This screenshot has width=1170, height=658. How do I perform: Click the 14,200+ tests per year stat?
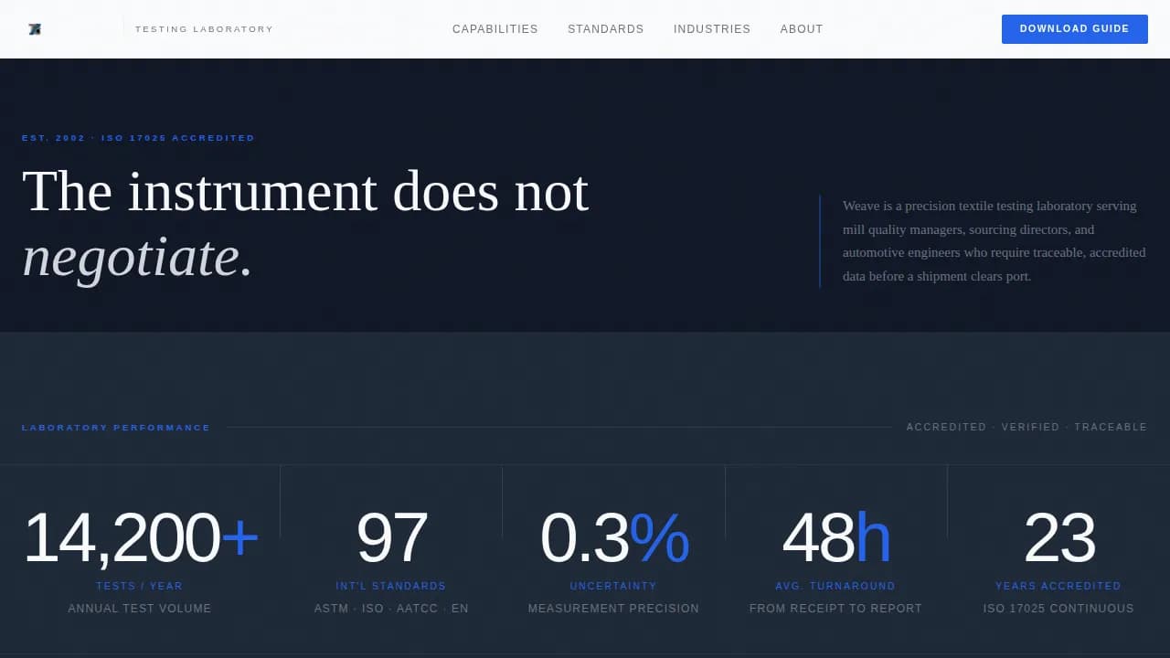pyautogui.click(x=140, y=536)
